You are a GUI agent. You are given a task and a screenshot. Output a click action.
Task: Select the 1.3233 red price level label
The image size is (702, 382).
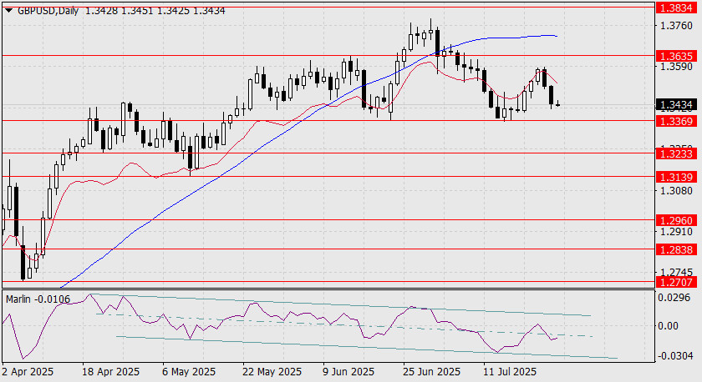click(676, 153)
